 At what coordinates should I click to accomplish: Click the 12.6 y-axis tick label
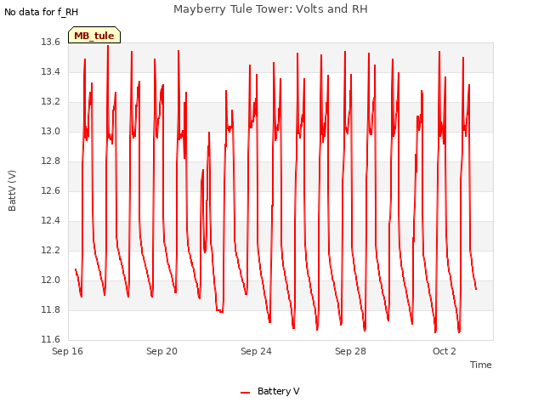(x=51, y=190)
